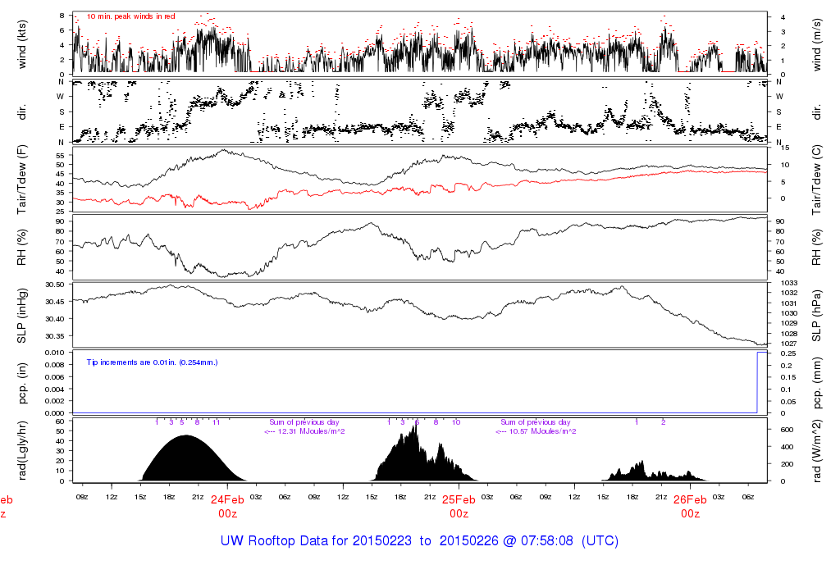Click the 'Tair/Tdew (C)' axis label

click(x=819, y=179)
